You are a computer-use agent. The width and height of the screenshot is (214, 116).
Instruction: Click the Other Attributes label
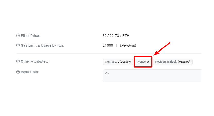coord(34,61)
